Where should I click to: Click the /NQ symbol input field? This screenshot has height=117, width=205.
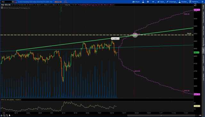tap(6, 2)
